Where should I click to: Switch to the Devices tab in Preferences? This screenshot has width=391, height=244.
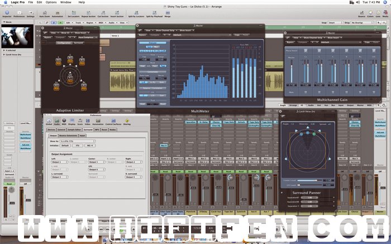[51, 130]
